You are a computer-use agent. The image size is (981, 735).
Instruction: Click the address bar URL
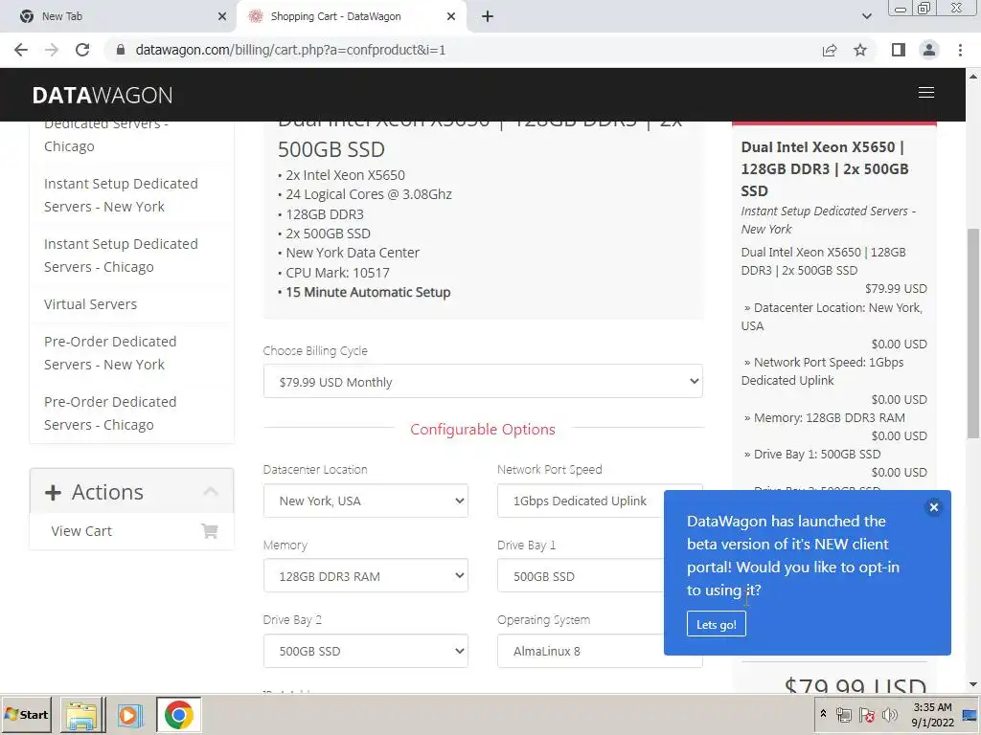[290, 50]
